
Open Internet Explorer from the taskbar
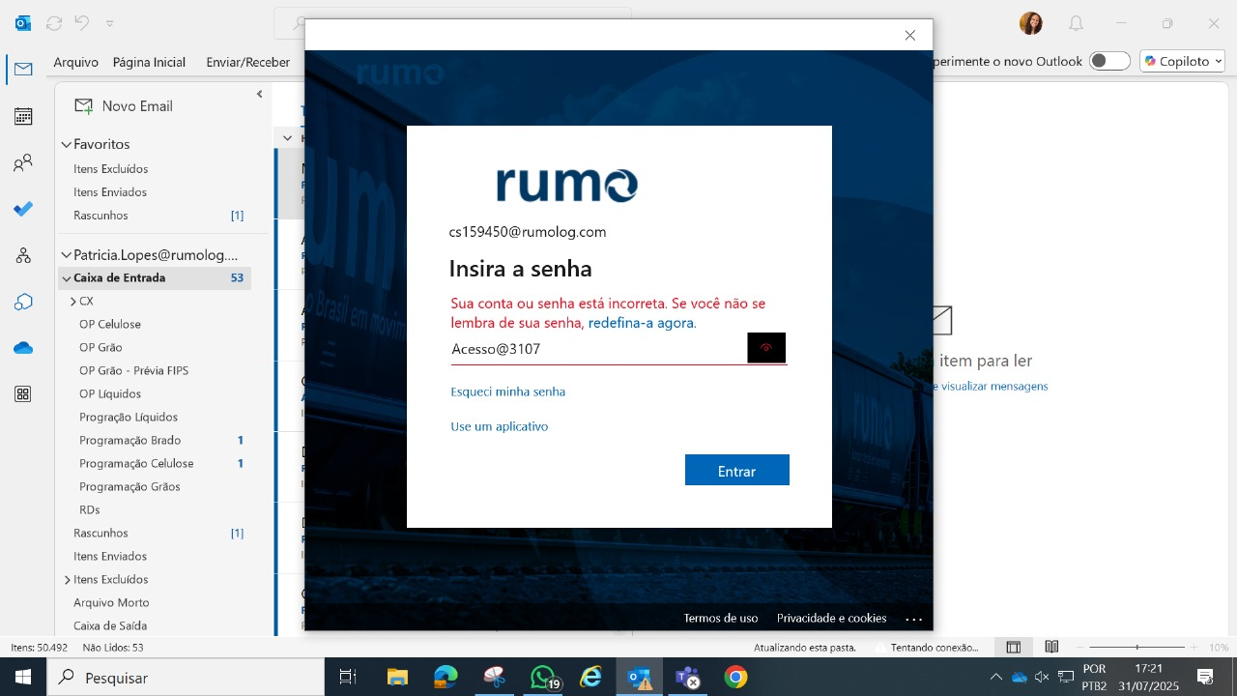[x=590, y=678]
